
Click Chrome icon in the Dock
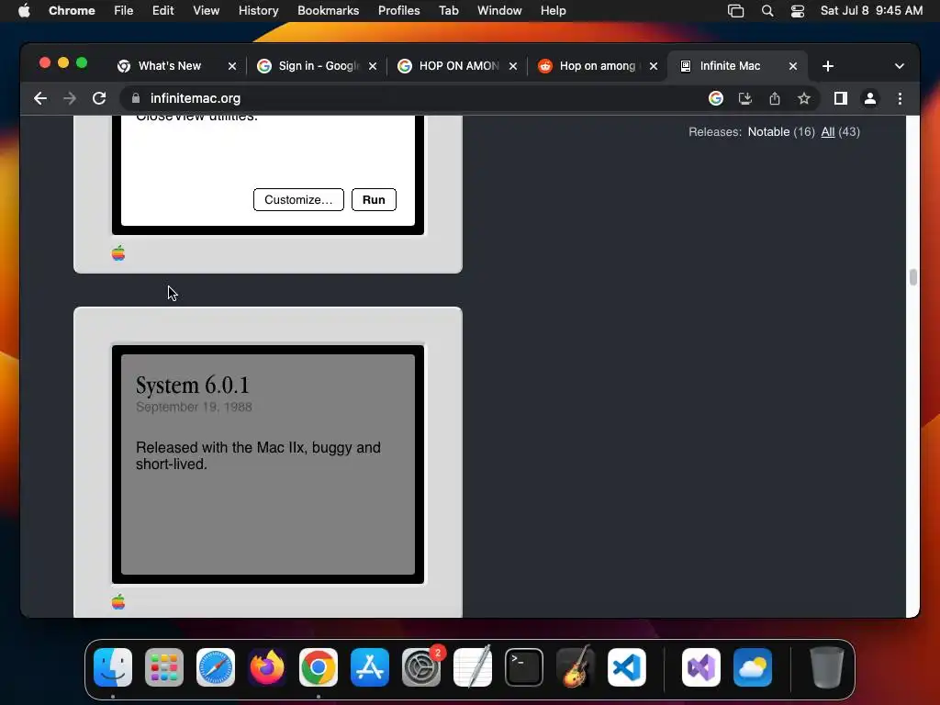(x=319, y=667)
